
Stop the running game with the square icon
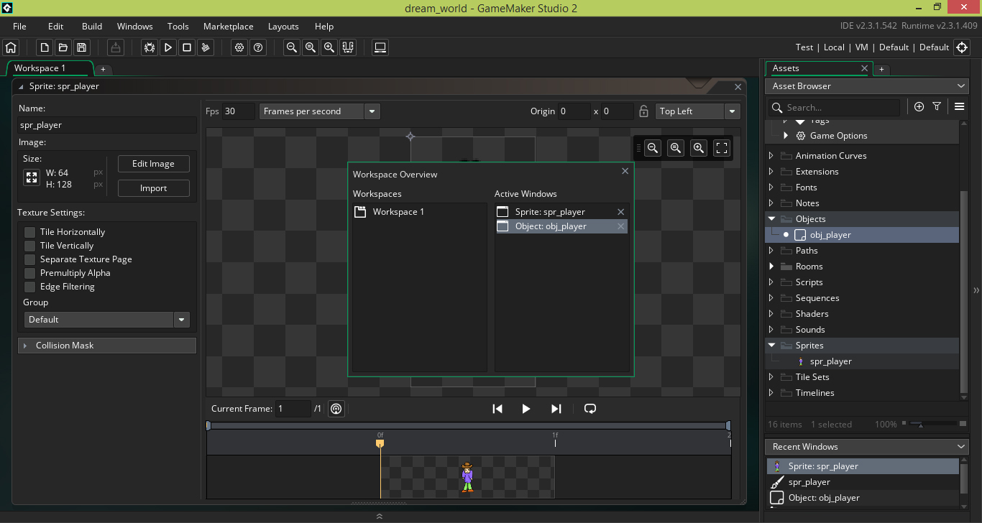click(187, 47)
